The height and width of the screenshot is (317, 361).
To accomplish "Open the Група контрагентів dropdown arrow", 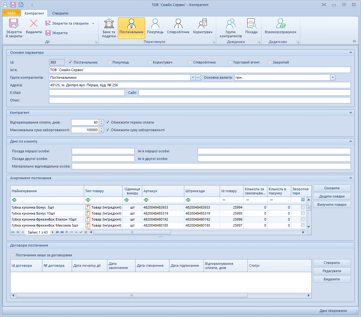I will pyautogui.click(x=193, y=77).
